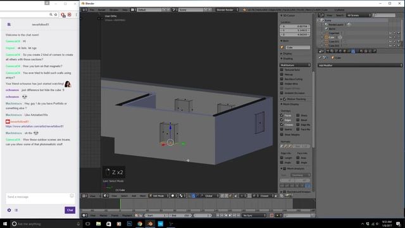Open the Mesh menu in 3D header
Image resolution: width=405 pixels, height=228 pixels.
[142, 196]
